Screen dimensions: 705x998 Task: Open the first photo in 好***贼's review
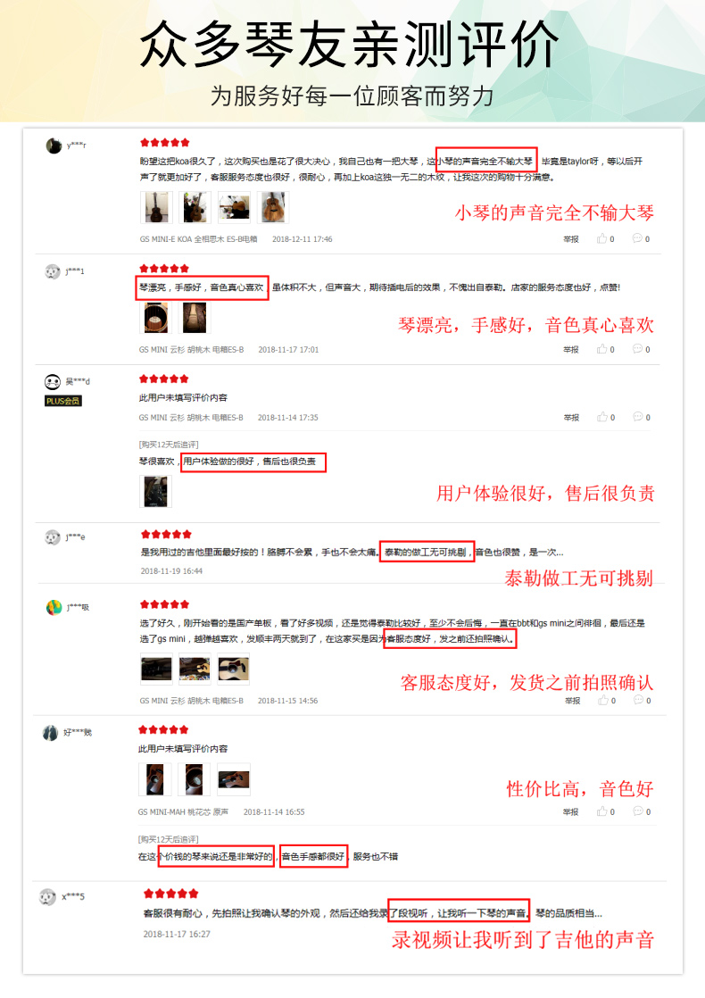tap(154, 779)
